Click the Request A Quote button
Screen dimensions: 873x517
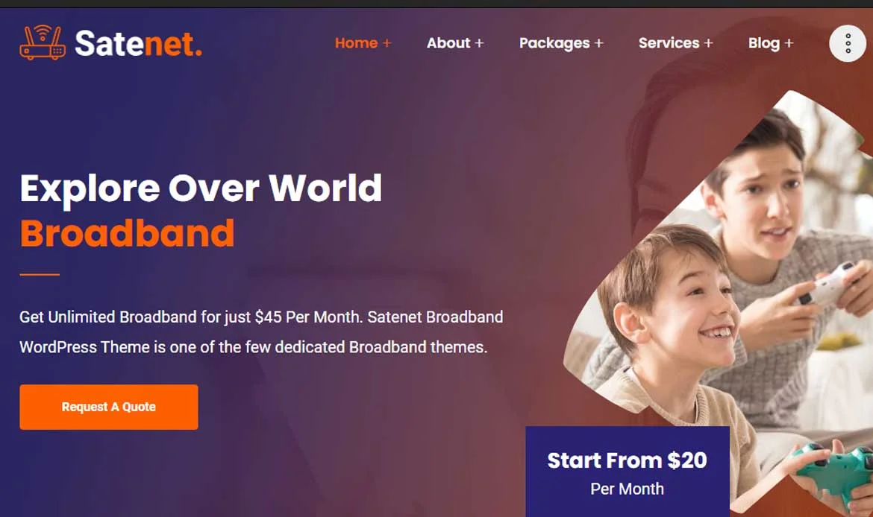[109, 407]
